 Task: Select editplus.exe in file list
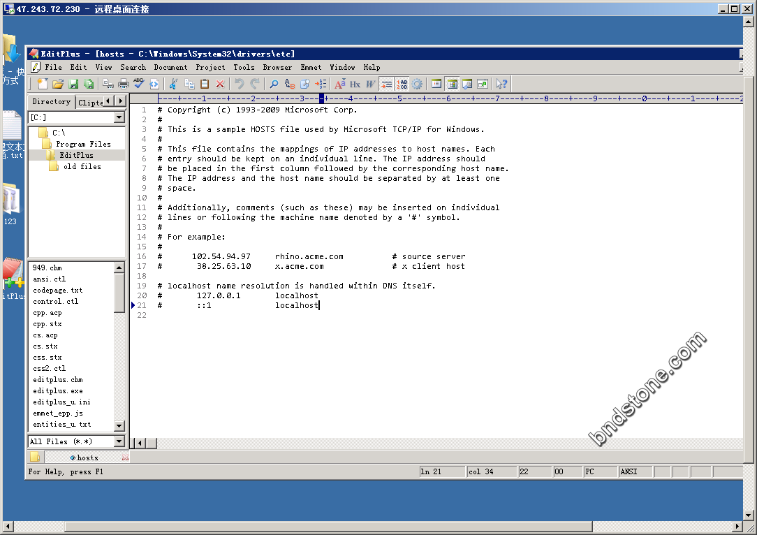(x=58, y=391)
